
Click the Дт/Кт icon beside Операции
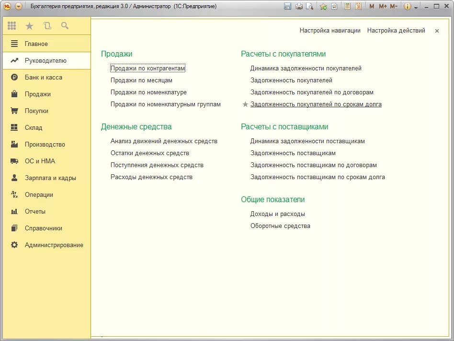[x=14, y=194]
